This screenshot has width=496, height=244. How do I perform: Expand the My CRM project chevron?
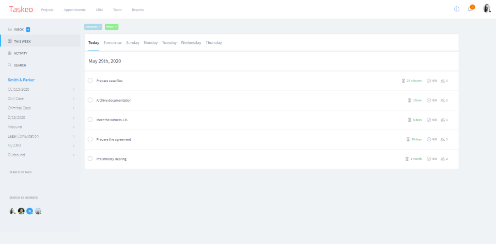pyautogui.click(x=73, y=146)
